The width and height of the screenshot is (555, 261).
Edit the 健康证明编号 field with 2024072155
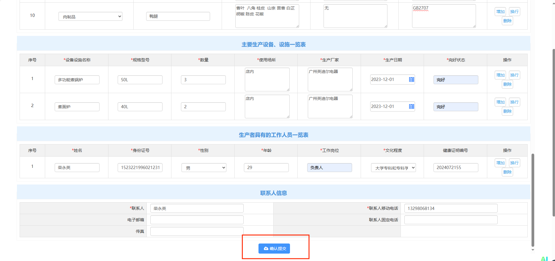[x=455, y=168]
